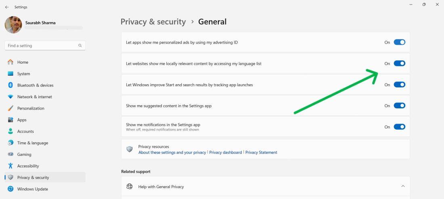The height and width of the screenshot is (199, 444).
Task: Open Bluetooth & devices icon
Action: click(10, 85)
